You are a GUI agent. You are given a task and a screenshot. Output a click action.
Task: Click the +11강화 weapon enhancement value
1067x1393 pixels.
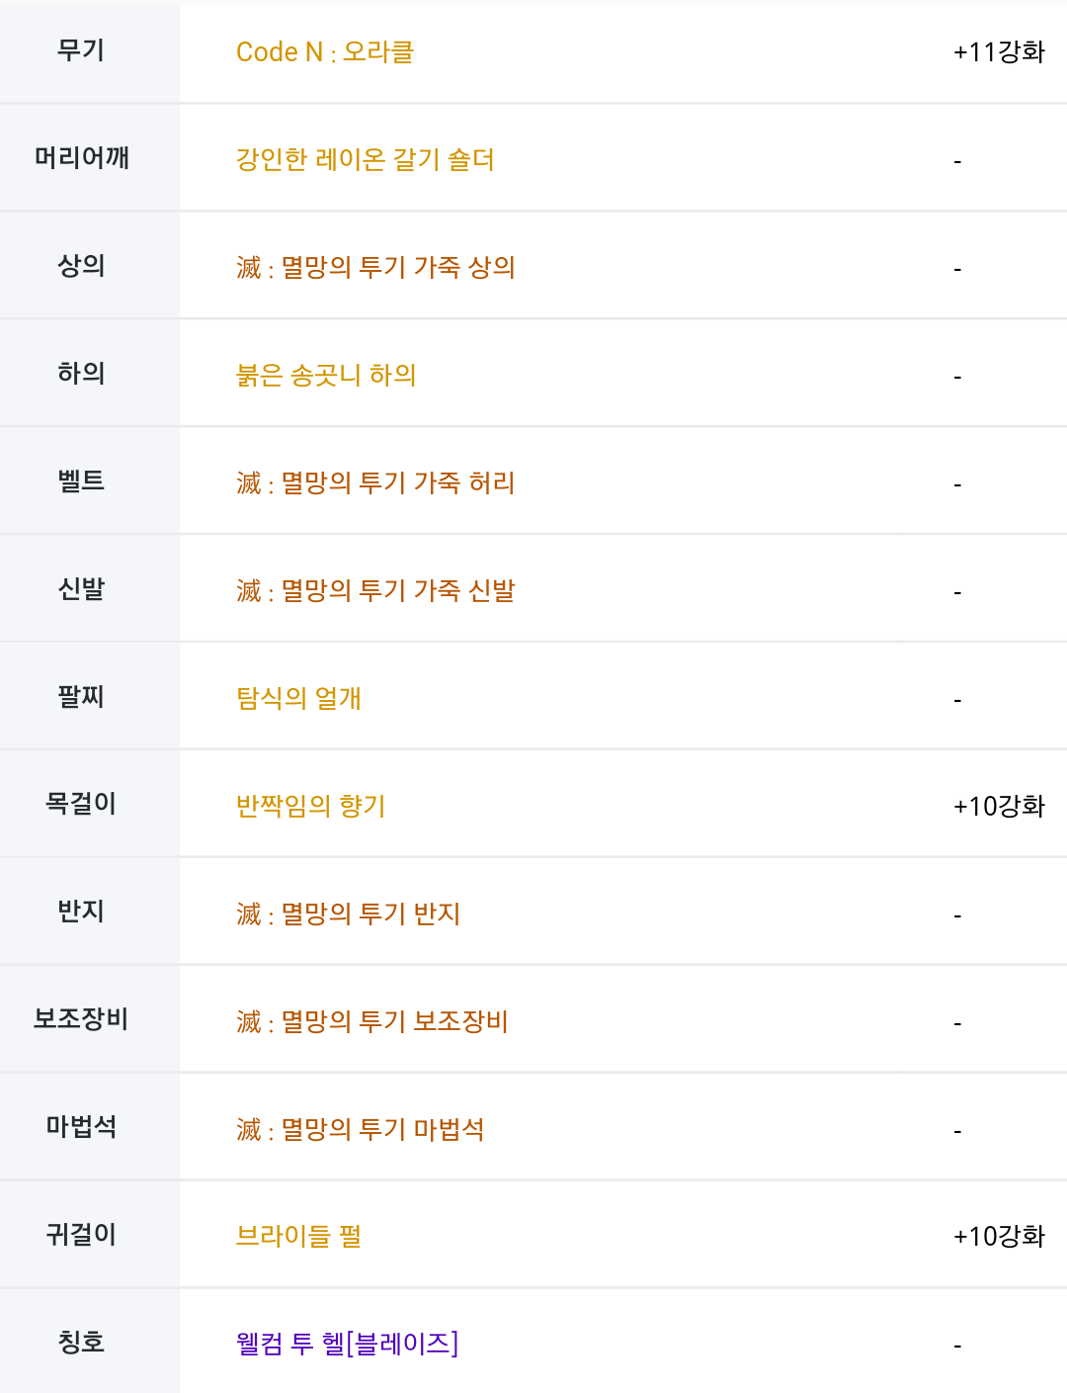(998, 52)
